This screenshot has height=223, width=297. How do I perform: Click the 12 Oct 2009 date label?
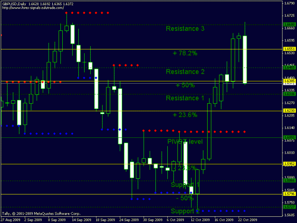[x=200, y=220]
